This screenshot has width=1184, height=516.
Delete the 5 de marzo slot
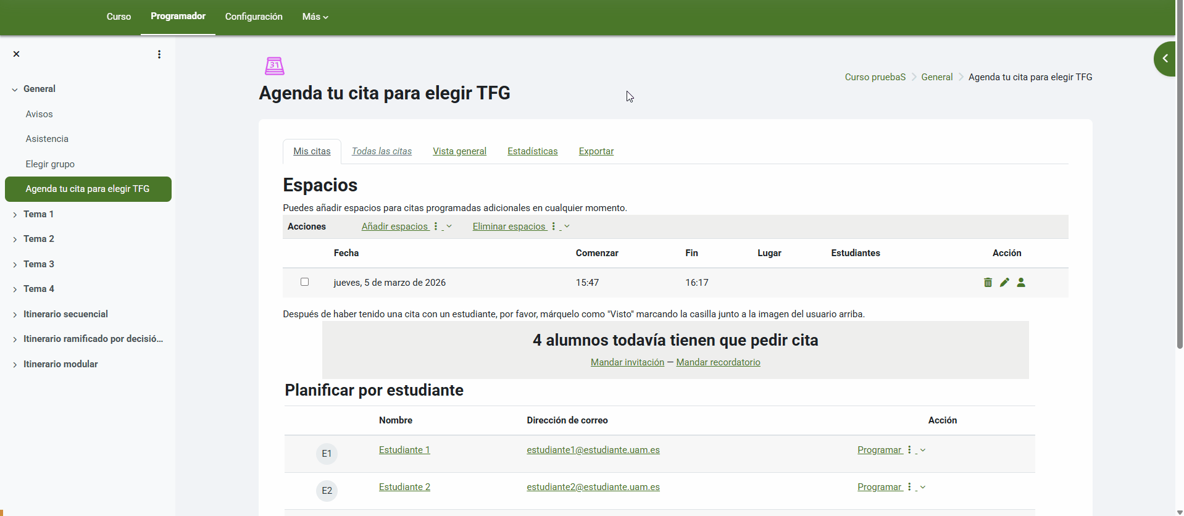click(988, 282)
